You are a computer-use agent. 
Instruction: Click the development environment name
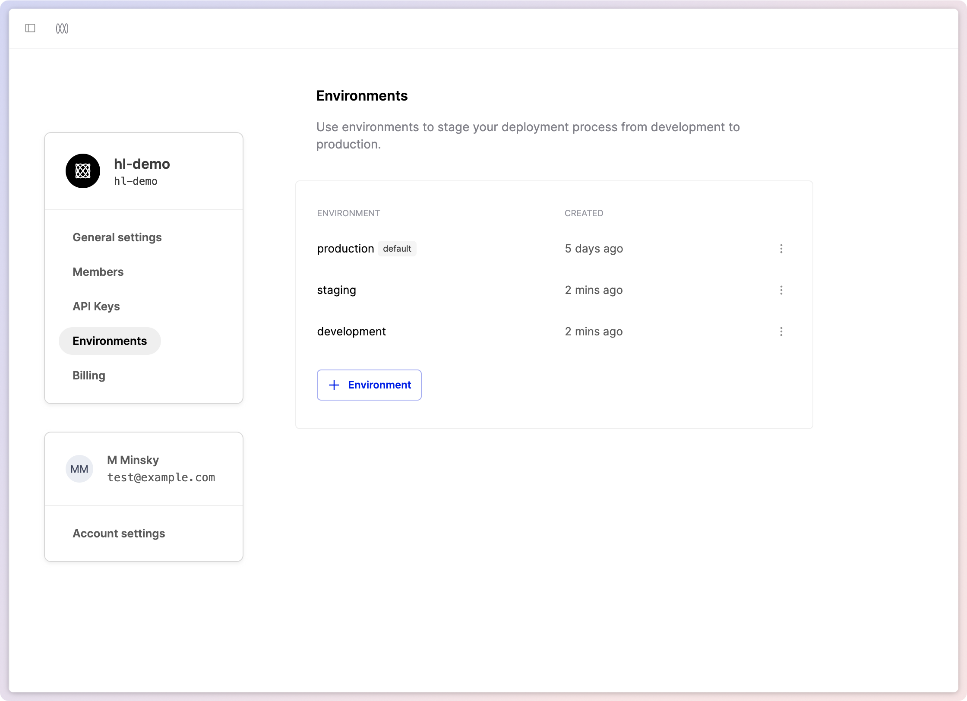point(351,332)
